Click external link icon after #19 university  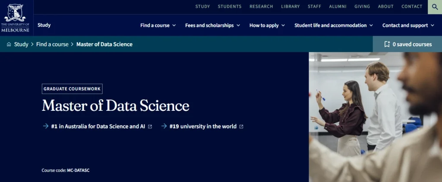tap(241, 127)
